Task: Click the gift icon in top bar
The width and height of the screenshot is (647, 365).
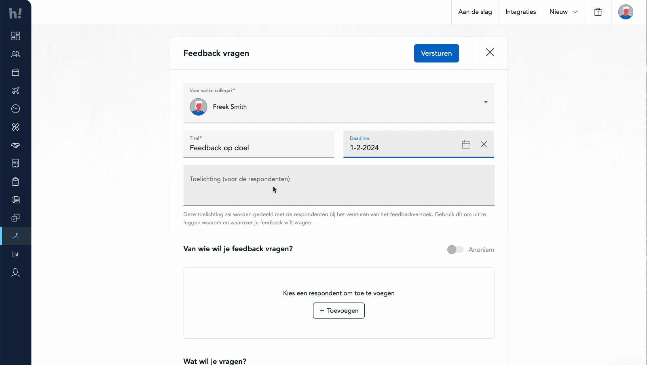Action: [598, 12]
